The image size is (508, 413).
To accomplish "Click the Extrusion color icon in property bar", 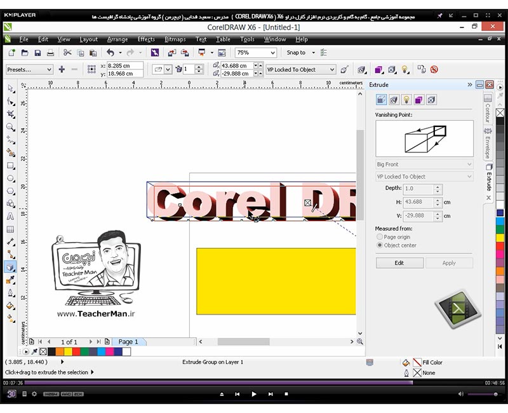I will coord(378,69).
